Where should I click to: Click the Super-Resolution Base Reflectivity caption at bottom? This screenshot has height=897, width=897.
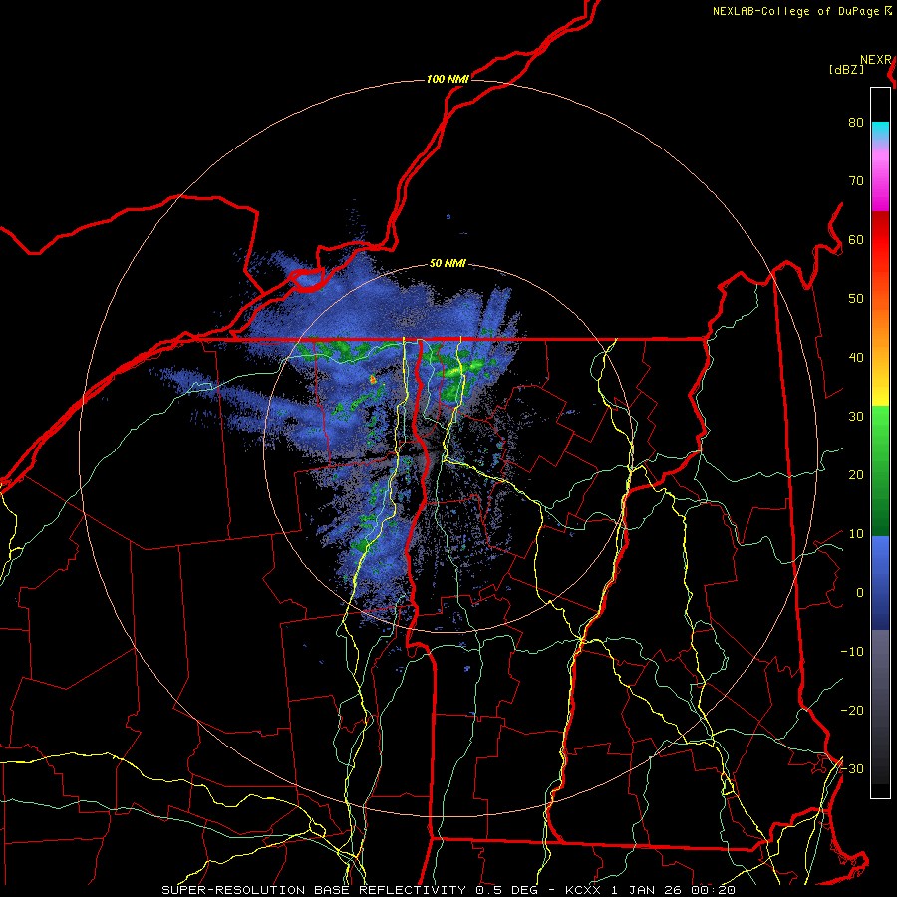click(x=448, y=890)
